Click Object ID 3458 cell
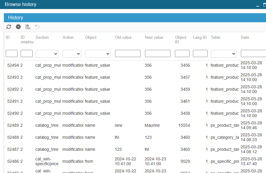This screenshot has height=173, width=266. [185, 113]
